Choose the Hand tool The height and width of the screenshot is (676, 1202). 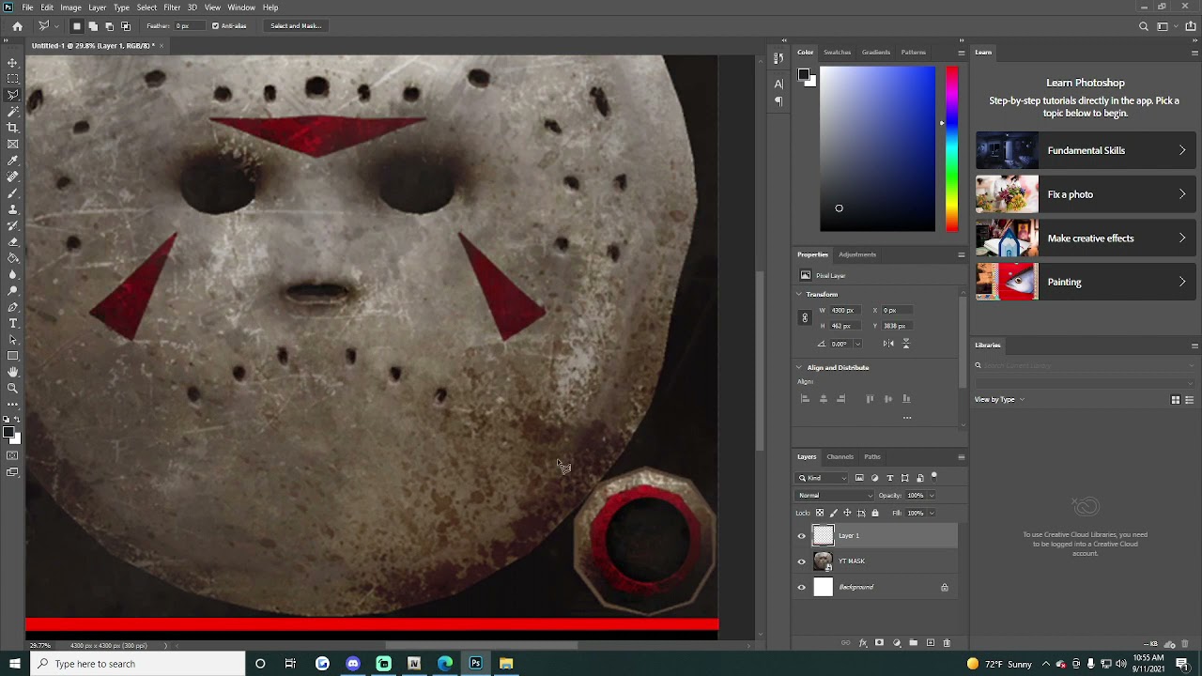13,372
